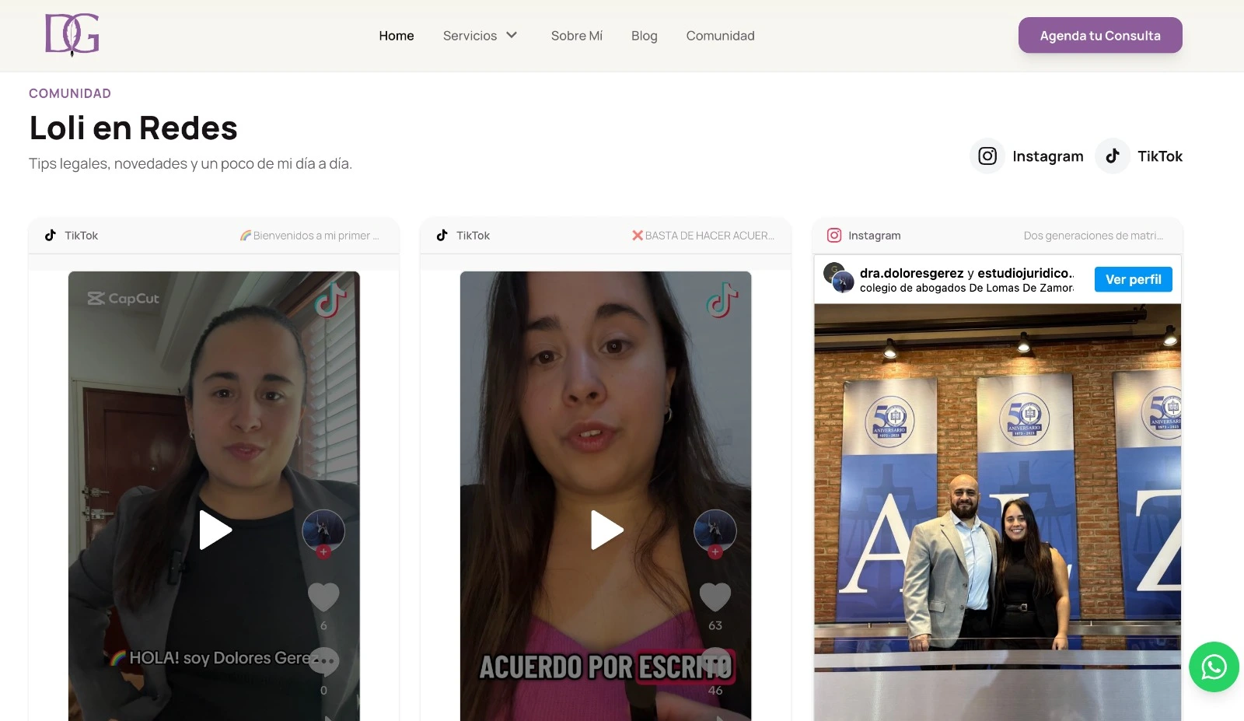Click the Instagram icon beside the heading
The image size is (1244, 721).
pos(987,156)
